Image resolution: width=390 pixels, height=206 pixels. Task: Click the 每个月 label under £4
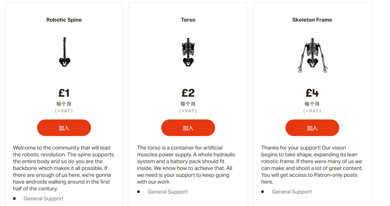coord(312,104)
